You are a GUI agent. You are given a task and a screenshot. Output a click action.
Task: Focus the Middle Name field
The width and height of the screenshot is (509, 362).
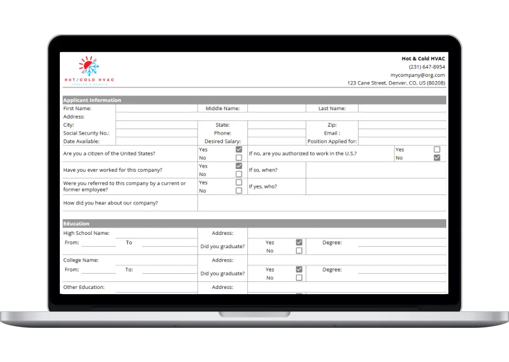276,109
